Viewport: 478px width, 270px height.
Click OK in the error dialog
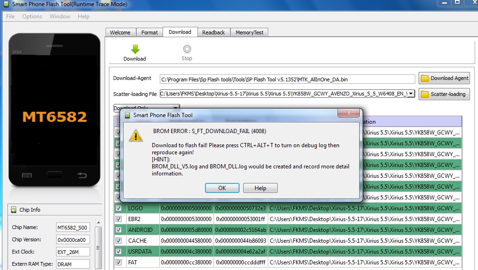click(222, 188)
